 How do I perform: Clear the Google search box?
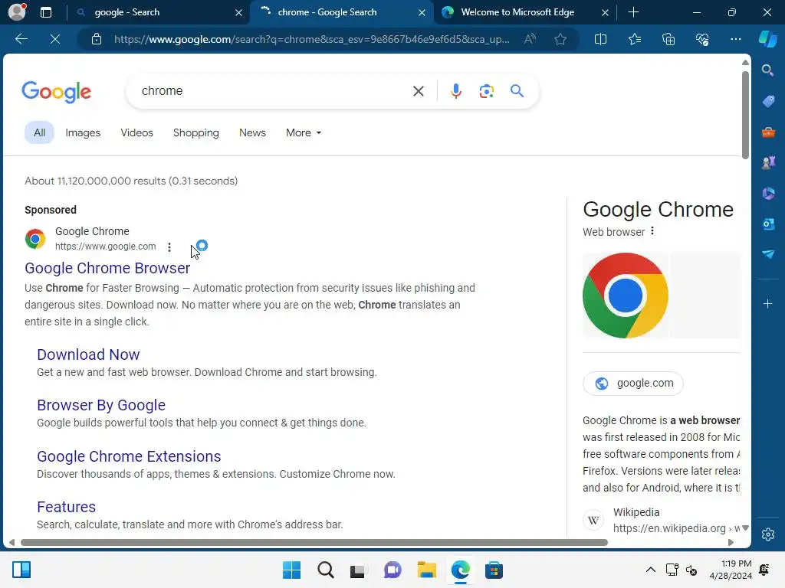coord(418,91)
